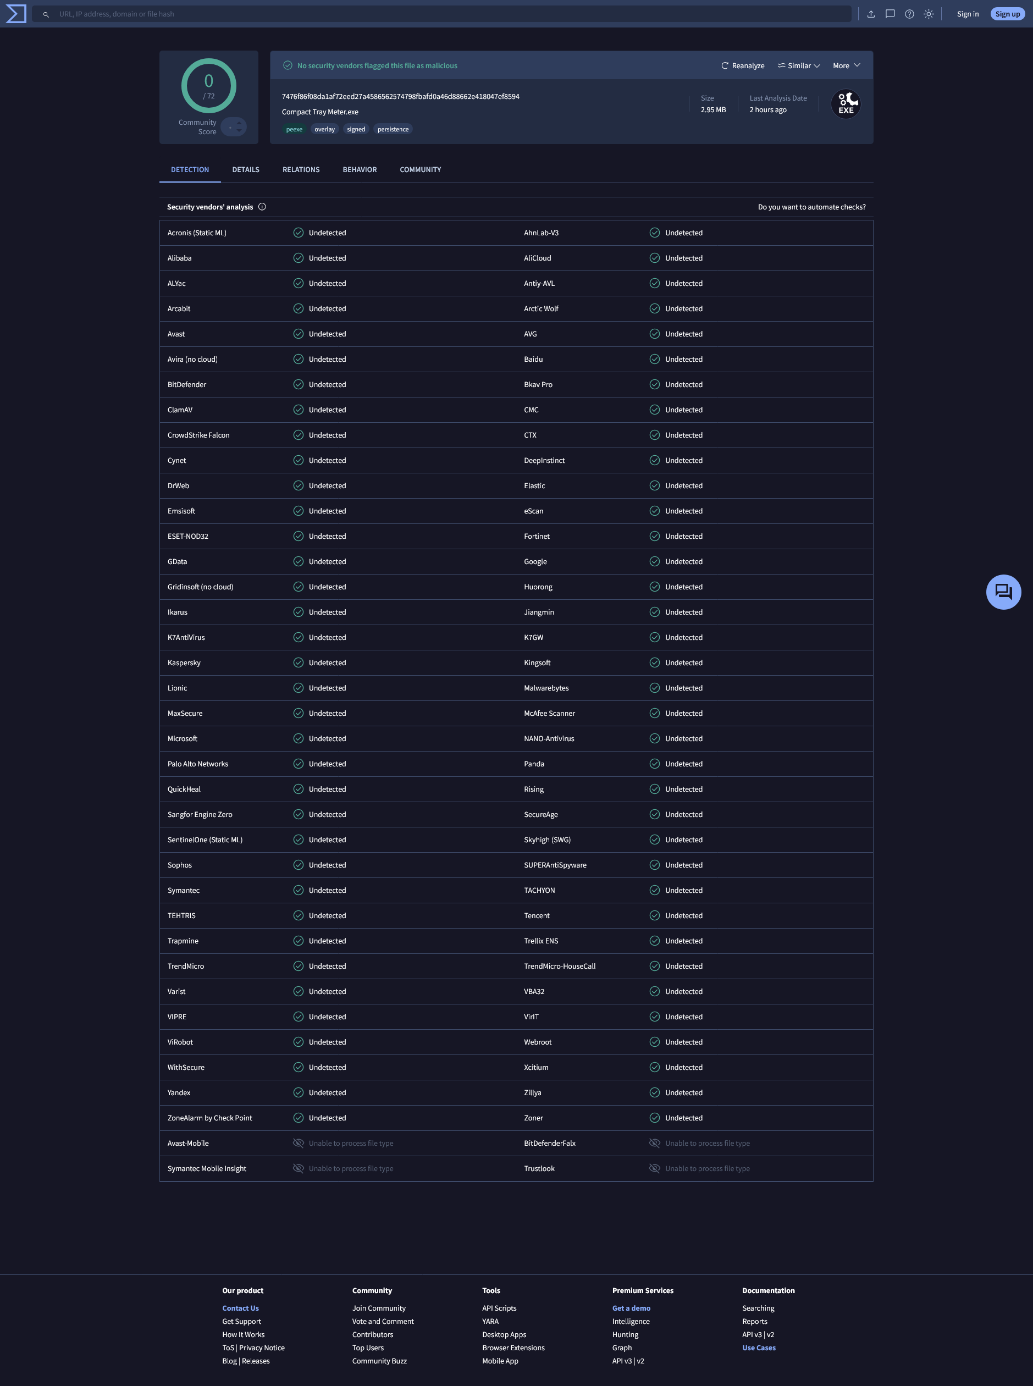Click the overlay tag
The height and width of the screenshot is (1386, 1033).
(324, 129)
